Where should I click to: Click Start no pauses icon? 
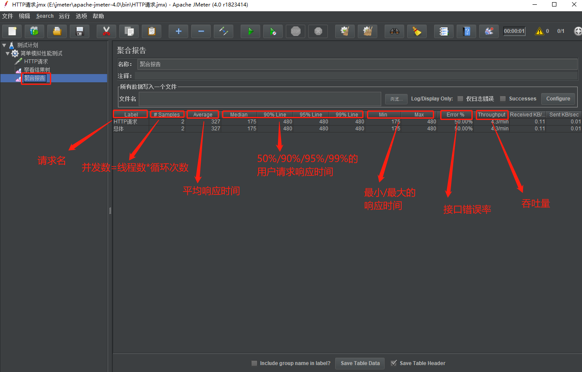[273, 31]
